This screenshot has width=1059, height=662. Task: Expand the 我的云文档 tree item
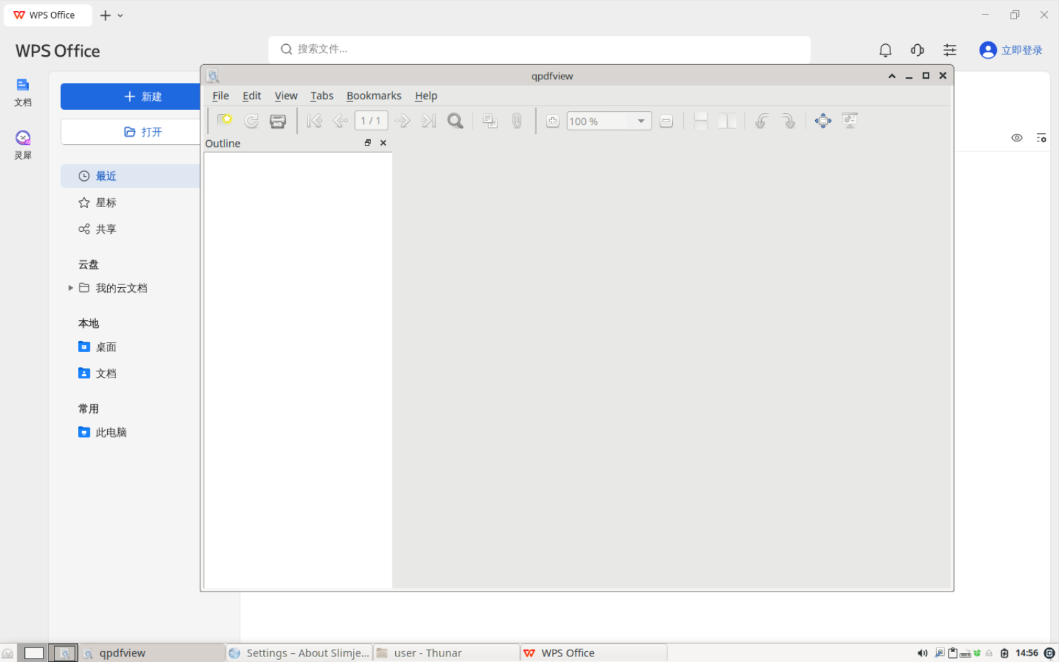click(70, 288)
